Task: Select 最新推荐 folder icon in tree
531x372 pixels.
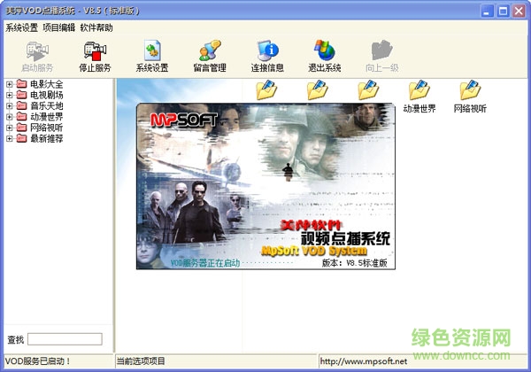Action: (21, 138)
